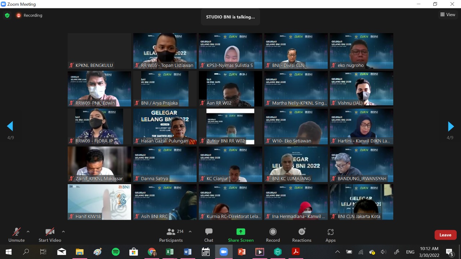
Task: Open Spotify from the taskbar
Action: 116,252
